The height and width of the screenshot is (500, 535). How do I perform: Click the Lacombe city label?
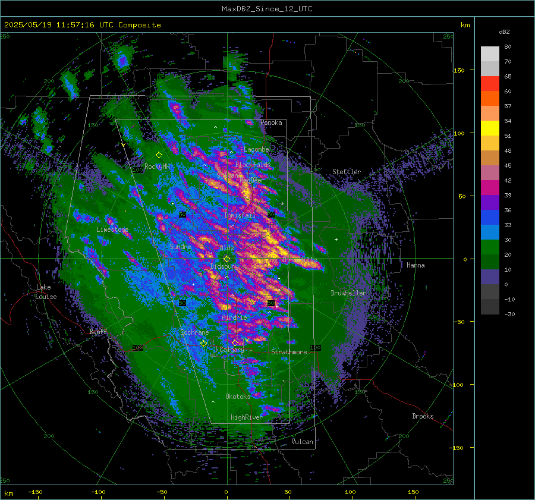click(256, 149)
